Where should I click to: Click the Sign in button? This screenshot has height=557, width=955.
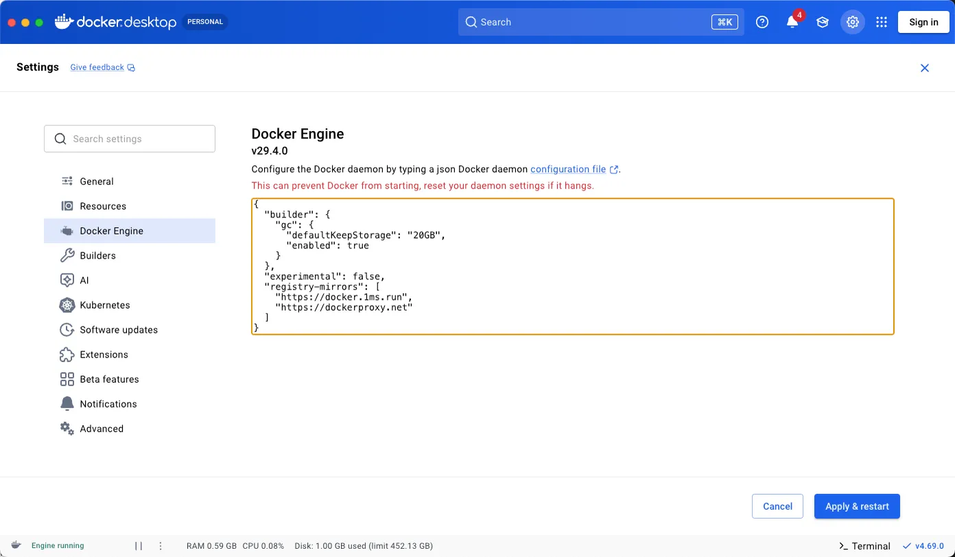[x=923, y=22]
